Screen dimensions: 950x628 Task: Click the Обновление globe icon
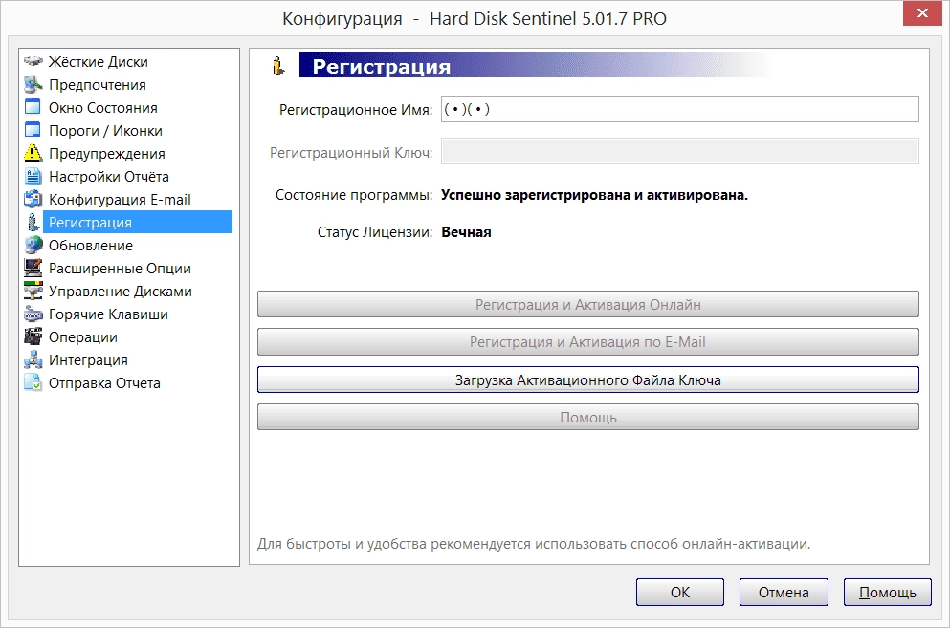coord(33,246)
